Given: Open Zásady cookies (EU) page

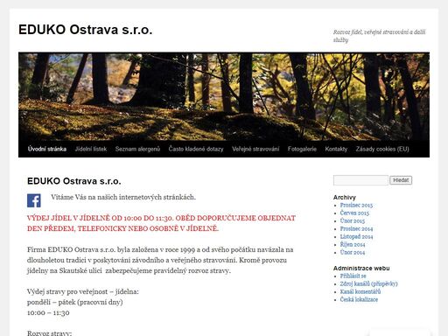Looking at the screenshot, I should 382,149.
